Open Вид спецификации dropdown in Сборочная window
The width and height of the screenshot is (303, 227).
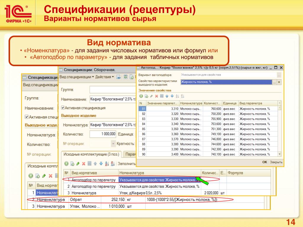77,77
